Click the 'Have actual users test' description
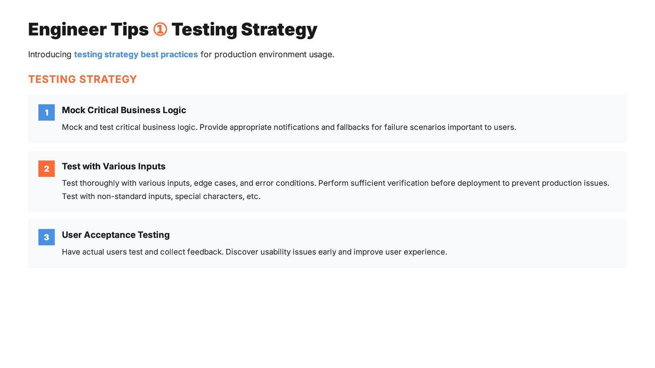 click(x=254, y=252)
